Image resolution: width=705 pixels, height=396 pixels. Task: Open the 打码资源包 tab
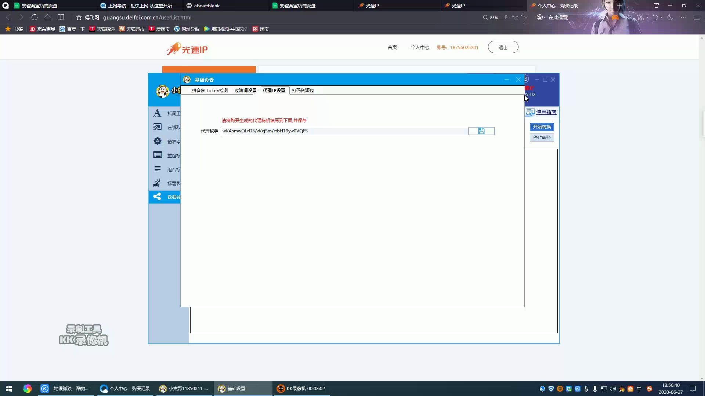[303, 91]
